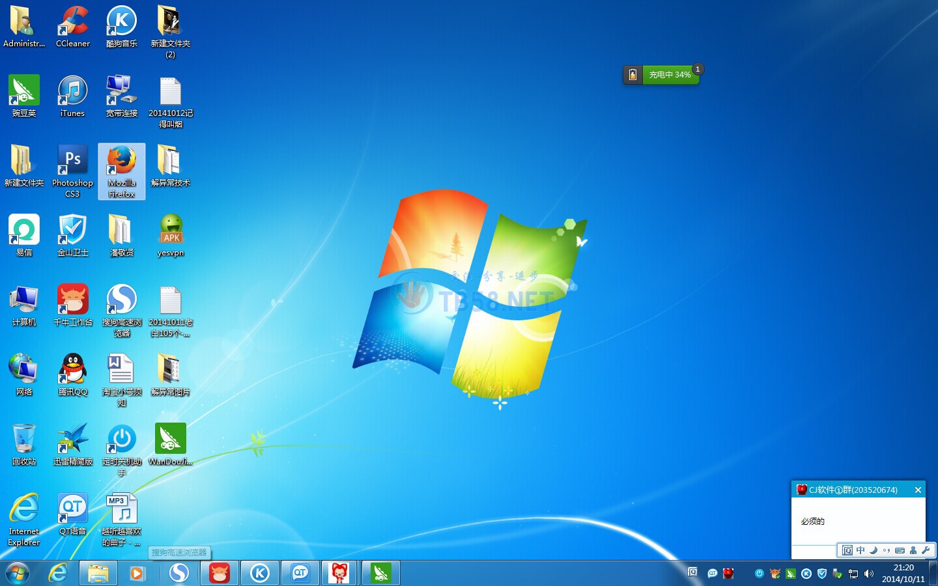The image size is (938, 586).
Task: Open 计算机 on the desktop
Action: (24, 305)
